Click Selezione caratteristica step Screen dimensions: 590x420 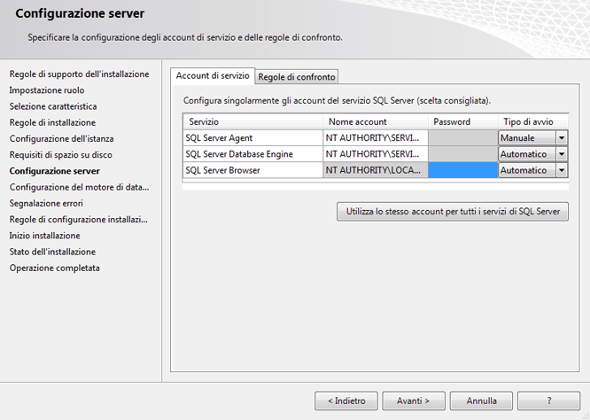tap(53, 106)
